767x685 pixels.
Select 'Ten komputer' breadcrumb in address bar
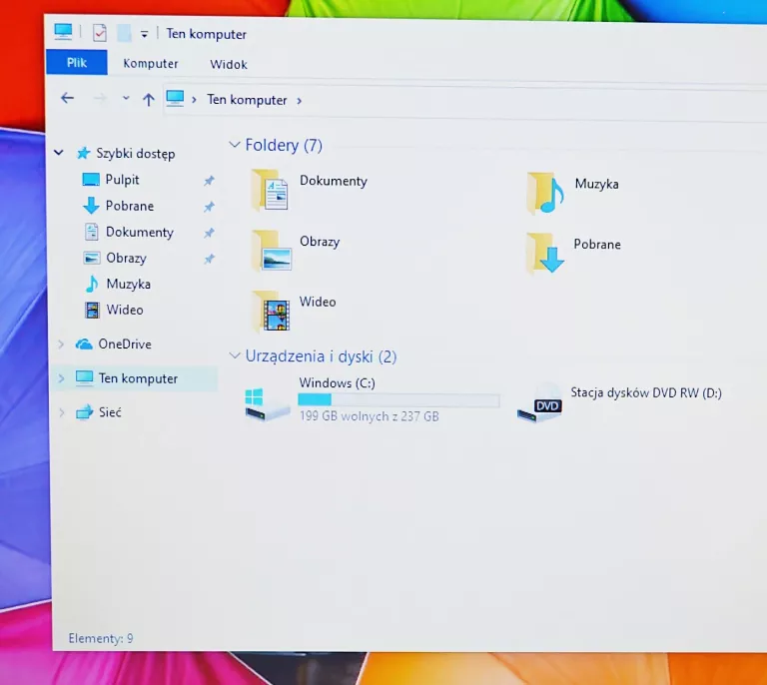pyautogui.click(x=247, y=100)
